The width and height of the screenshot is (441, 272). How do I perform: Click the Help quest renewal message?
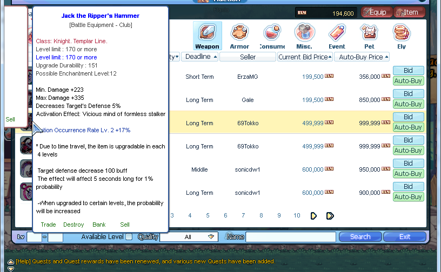(145, 261)
